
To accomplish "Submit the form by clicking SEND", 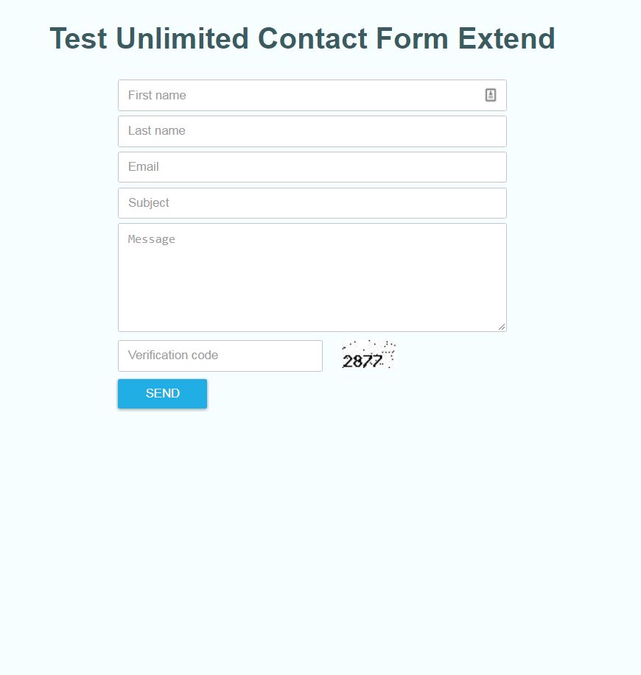I will (x=162, y=393).
